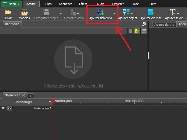This screenshot has width=187, height=140.
Task: Click the file drop zone icon
Action: [x=73, y=59]
